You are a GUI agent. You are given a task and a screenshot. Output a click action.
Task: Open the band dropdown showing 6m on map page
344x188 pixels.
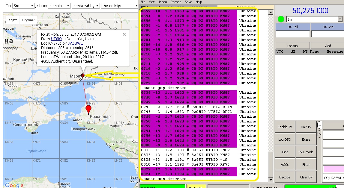pyautogui.click(x=23, y=6)
